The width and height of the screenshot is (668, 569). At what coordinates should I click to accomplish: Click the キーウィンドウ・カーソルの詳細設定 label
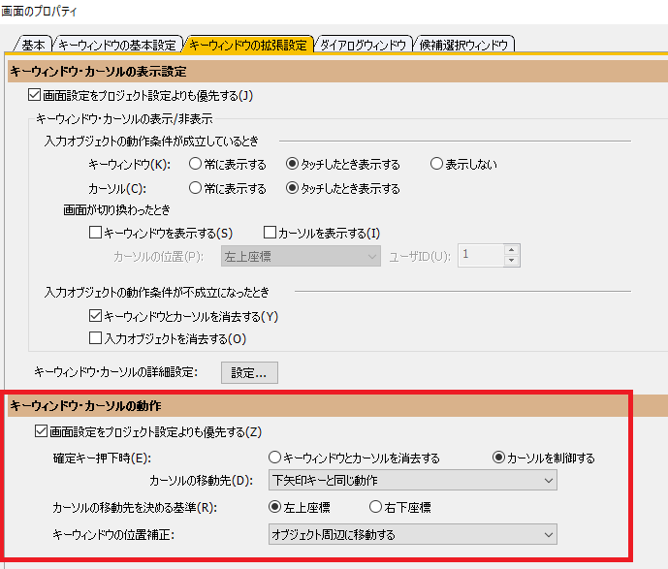[x=116, y=372]
